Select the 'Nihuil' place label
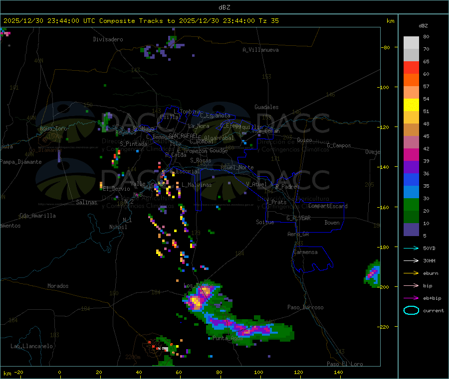 point(118,227)
